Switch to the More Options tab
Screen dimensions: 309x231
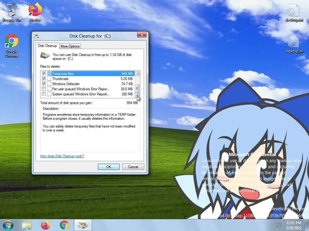coord(70,46)
